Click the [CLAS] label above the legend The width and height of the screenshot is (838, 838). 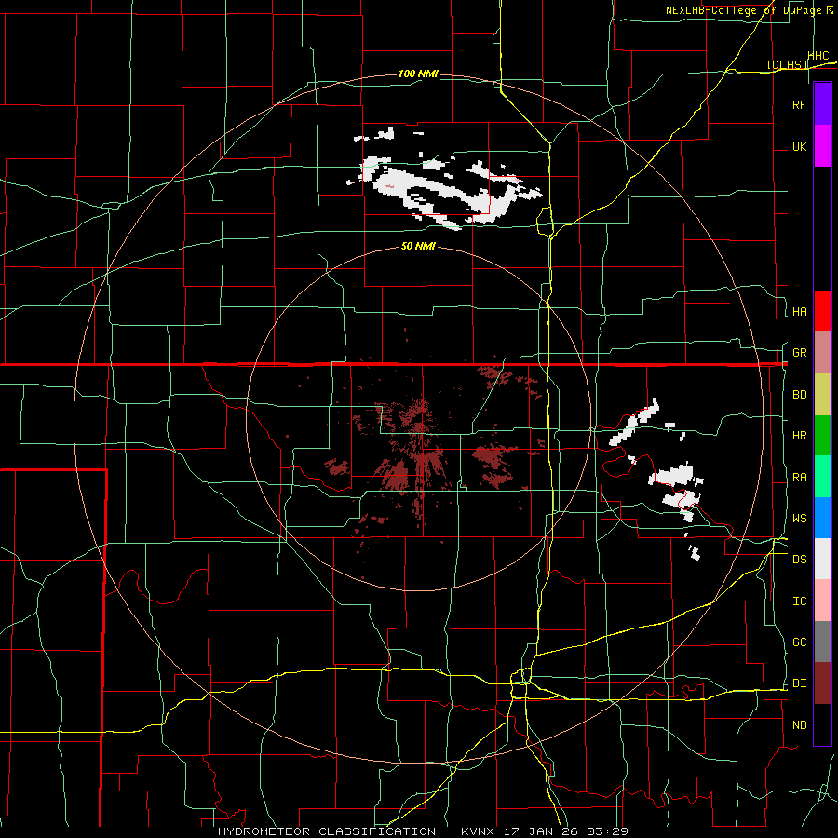tap(787, 65)
